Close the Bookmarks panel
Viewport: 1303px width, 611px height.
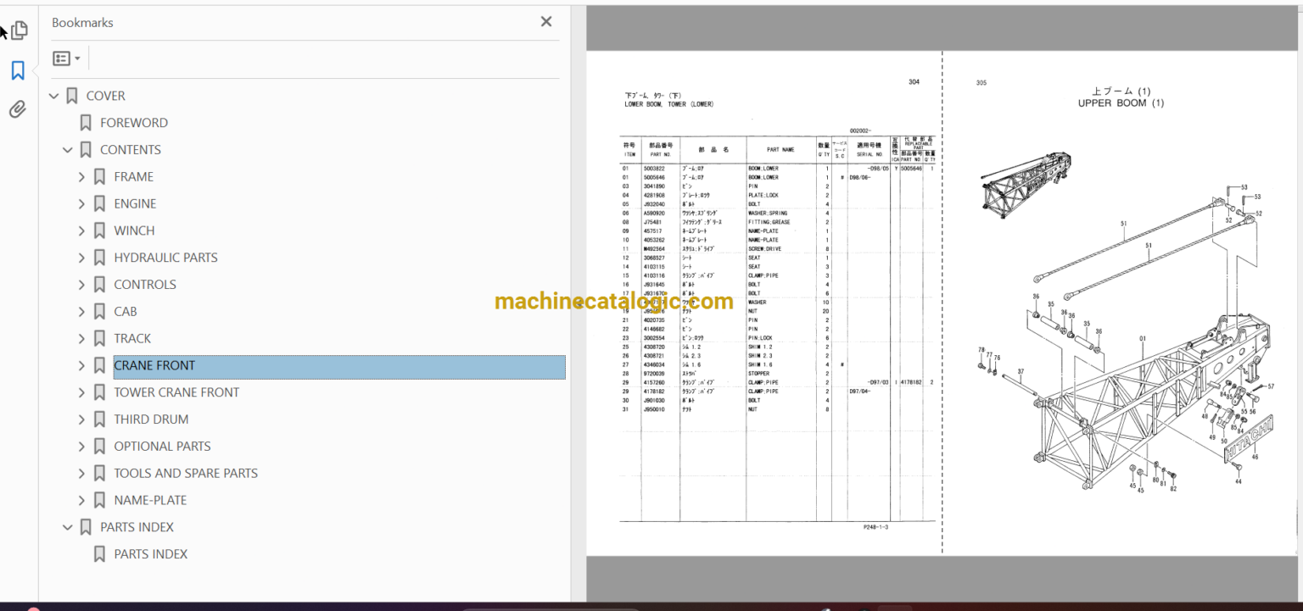point(545,21)
